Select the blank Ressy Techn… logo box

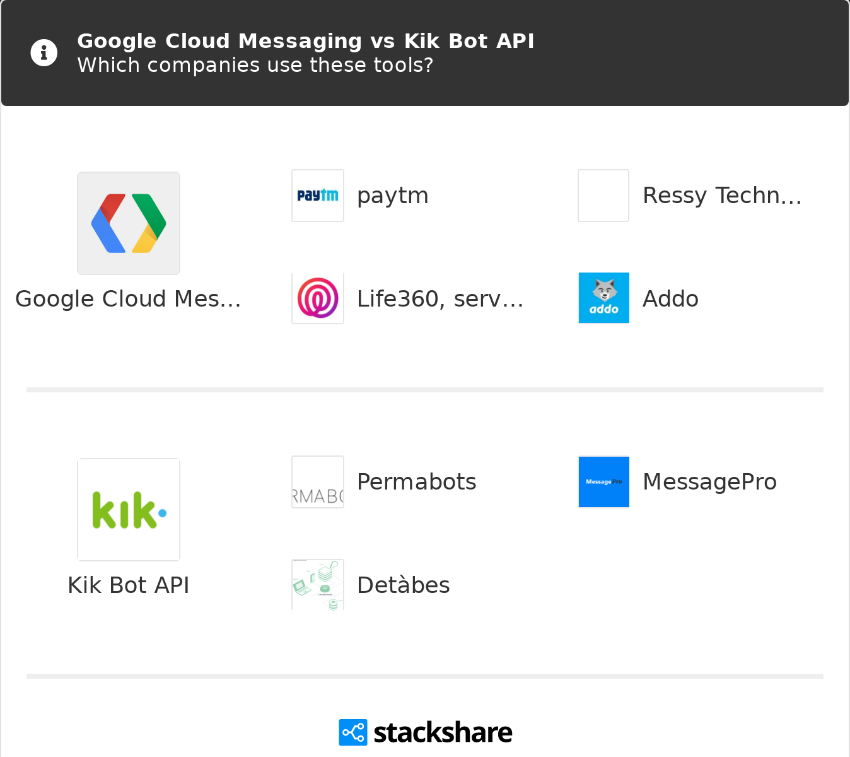(x=604, y=196)
